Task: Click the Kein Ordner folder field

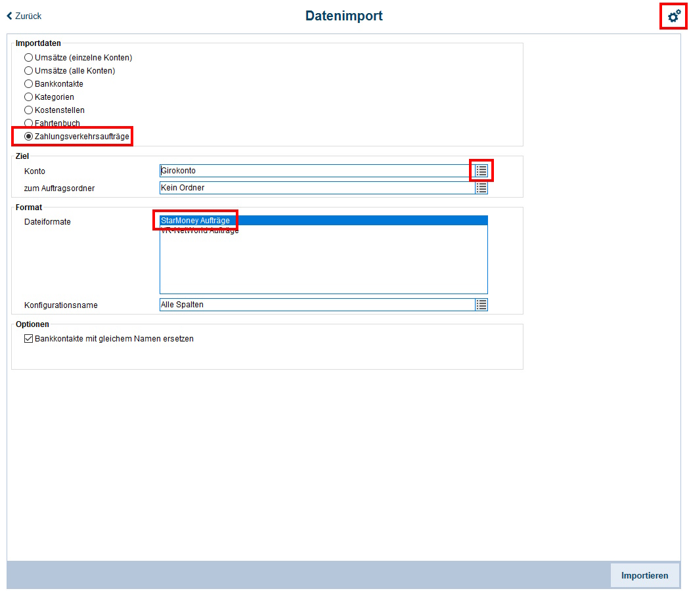Action: point(315,188)
